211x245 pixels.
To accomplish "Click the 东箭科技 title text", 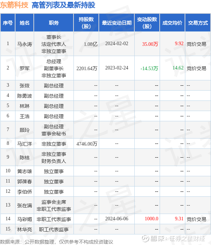I will click(x=14, y=5).
